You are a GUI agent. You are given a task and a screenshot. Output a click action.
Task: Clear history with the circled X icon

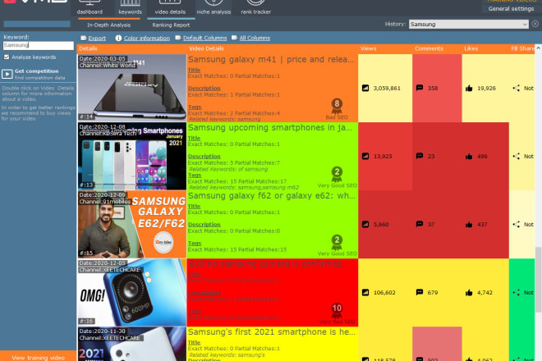pyautogui.click(x=535, y=24)
